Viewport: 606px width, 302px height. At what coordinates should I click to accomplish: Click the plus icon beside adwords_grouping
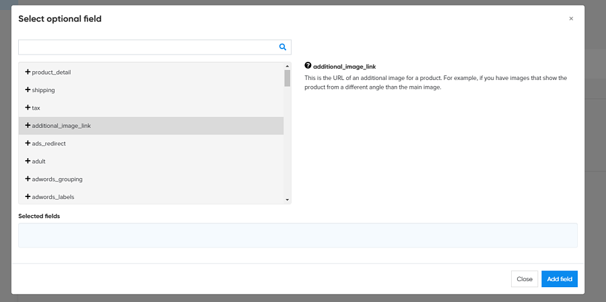tap(28, 179)
